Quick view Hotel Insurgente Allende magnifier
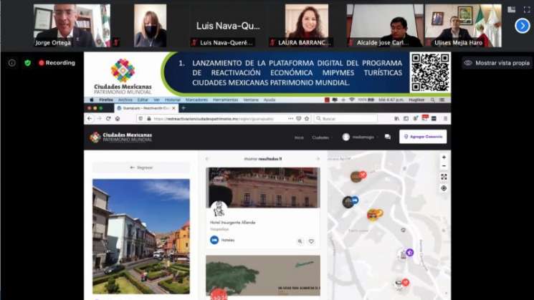 pyautogui.click(x=300, y=241)
